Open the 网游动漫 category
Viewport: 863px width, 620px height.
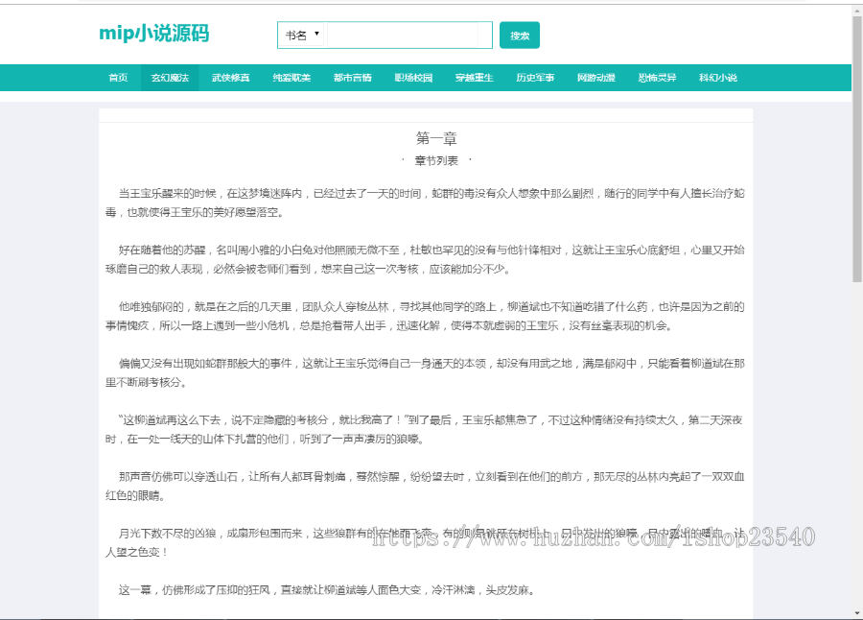(595, 78)
